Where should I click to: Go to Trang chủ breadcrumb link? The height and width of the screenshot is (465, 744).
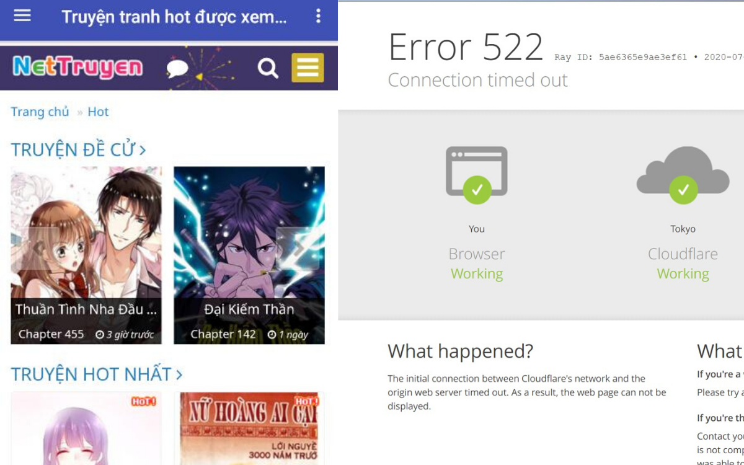click(40, 112)
